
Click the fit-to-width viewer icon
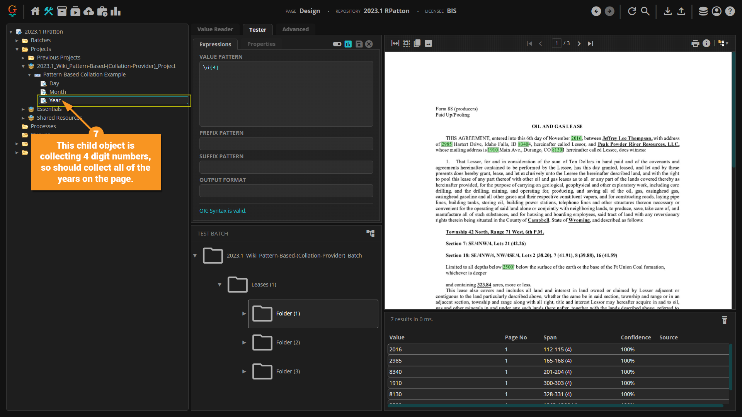click(395, 44)
